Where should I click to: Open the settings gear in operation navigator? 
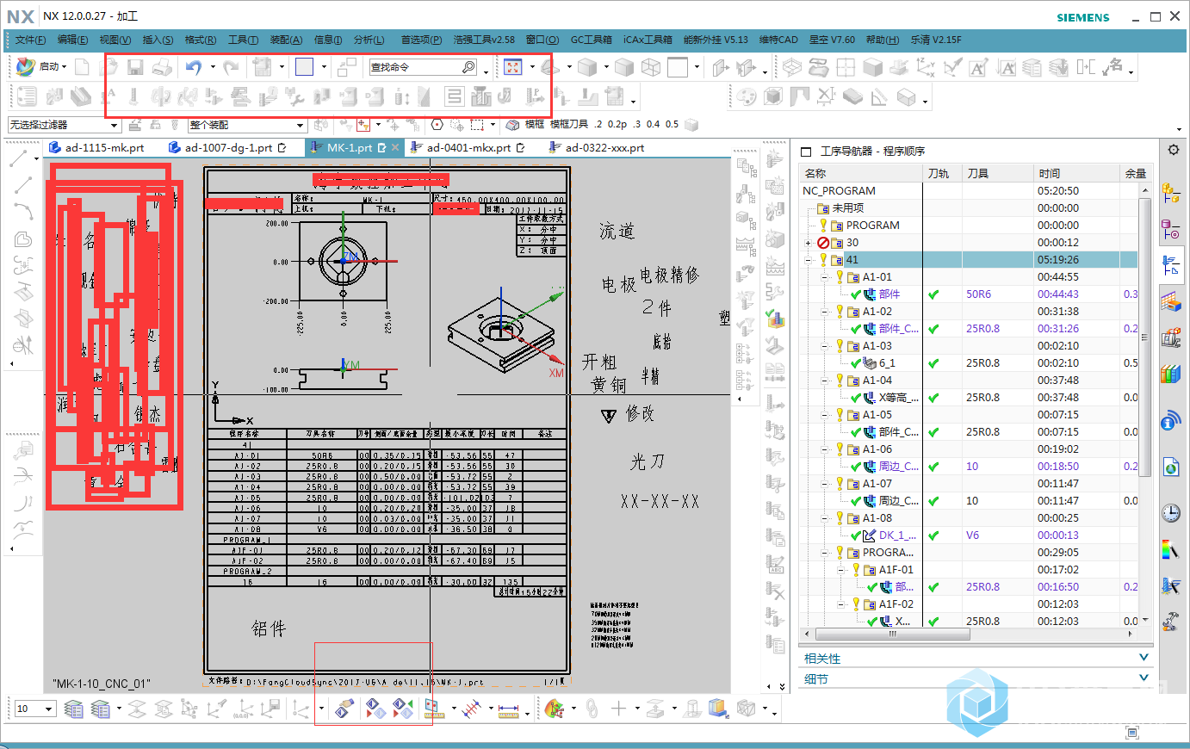point(1173,150)
